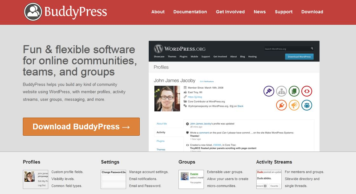Select Plugins in WordPress nav
The image size is (356, 194).
[x=184, y=57]
